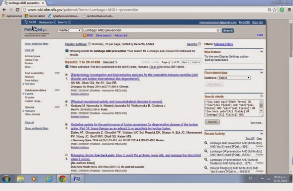Image resolution: width=293 pixels, height=191 pixels.
Task: Enable Free full text filter
Action: (31, 81)
